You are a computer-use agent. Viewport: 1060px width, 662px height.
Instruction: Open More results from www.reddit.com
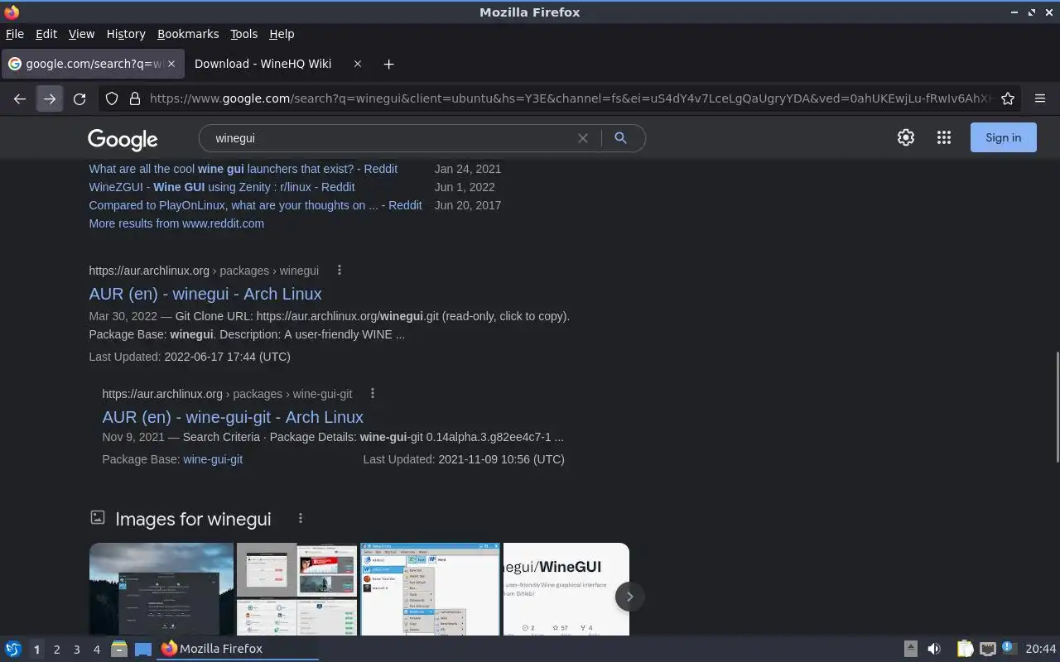click(176, 223)
